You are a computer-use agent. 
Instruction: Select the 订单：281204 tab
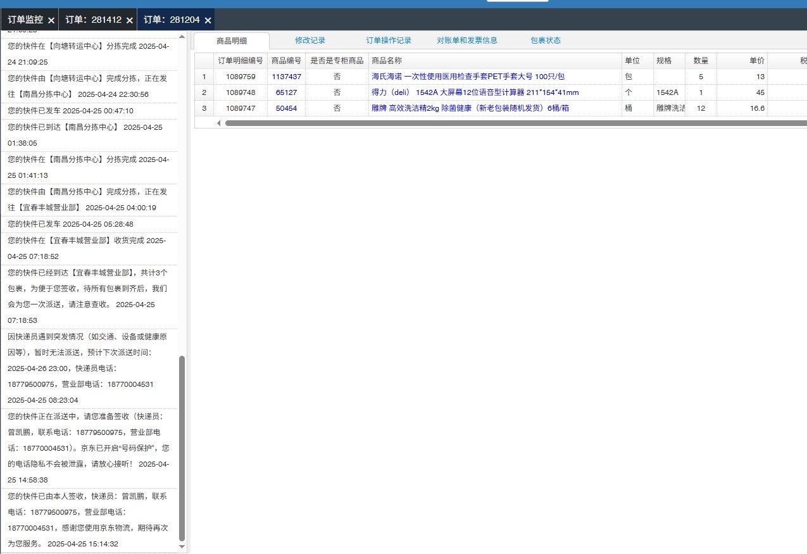(x=172, y=20)
